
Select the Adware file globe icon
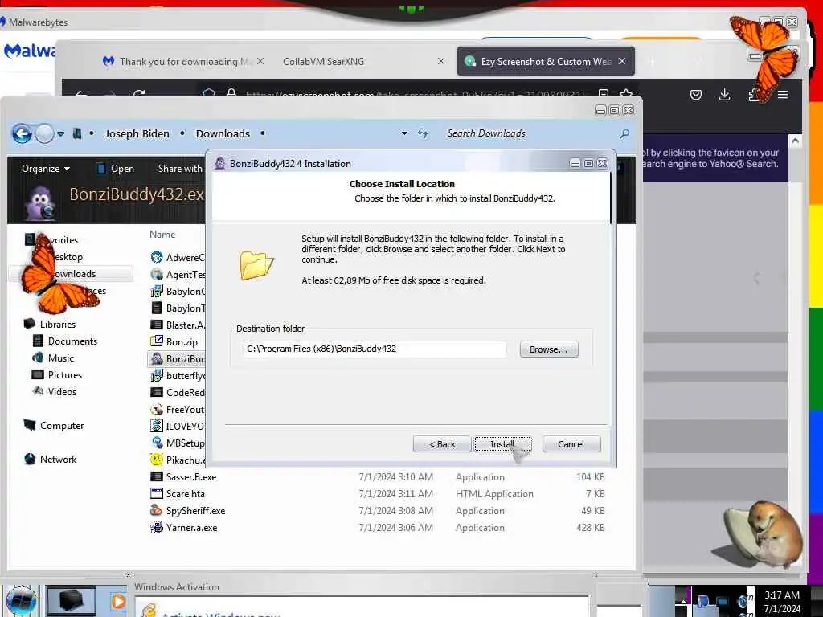(157, 257)
